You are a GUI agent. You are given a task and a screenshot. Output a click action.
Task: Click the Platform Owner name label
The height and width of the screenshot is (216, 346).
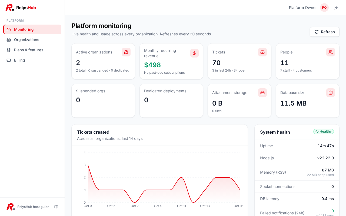(303, 8)
